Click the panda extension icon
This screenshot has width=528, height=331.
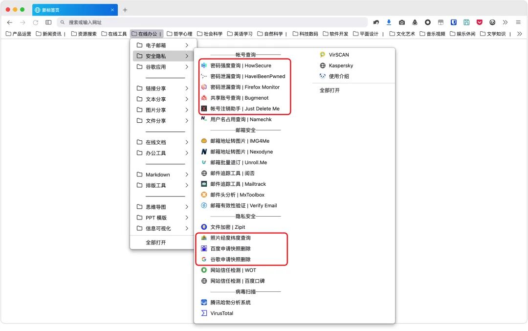(492, 22)
